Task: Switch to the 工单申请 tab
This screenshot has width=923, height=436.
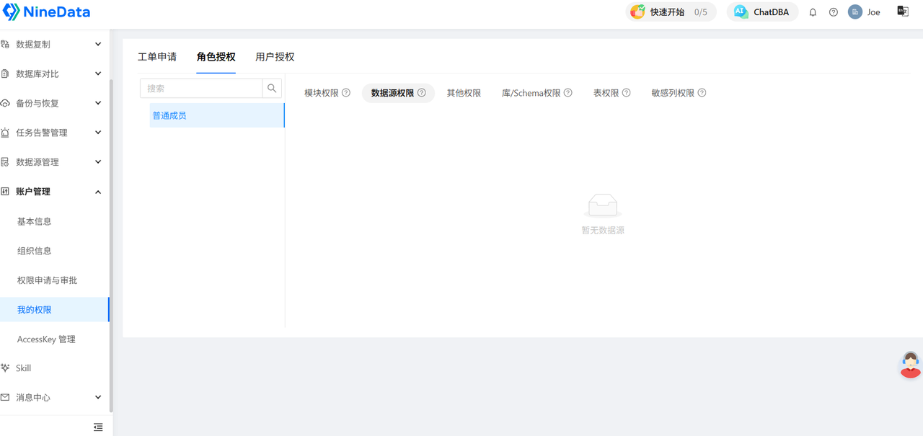Action: click(157, 57)
